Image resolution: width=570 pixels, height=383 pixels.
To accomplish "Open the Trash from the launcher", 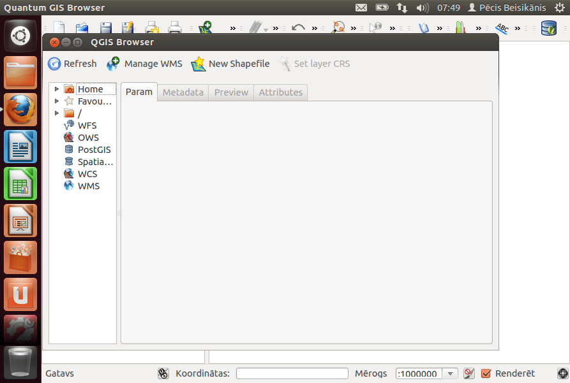I will point(20,363).
